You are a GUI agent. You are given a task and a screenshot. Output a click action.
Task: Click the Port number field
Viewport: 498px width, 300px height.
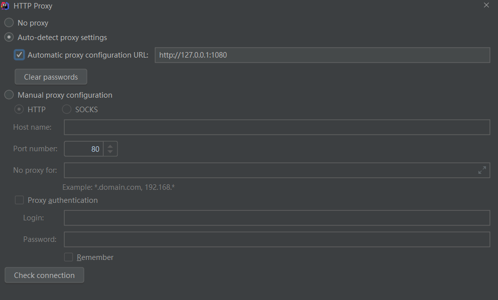coord(84,149)
